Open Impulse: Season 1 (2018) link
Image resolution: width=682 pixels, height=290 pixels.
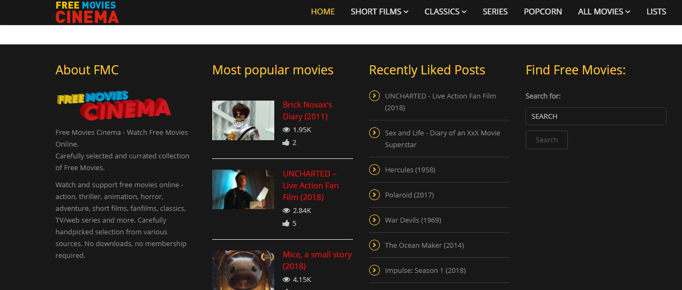[x=425, y=270]
